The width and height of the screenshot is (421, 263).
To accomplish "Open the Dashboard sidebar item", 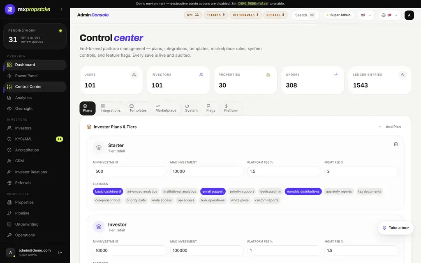I will 35,65.
